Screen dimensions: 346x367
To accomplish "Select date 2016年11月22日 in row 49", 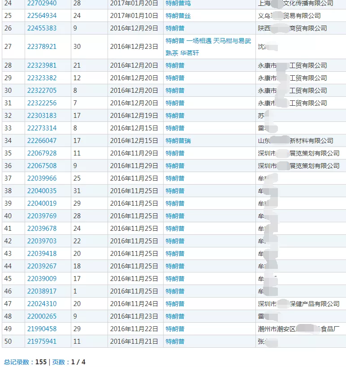I will point(134,329).
